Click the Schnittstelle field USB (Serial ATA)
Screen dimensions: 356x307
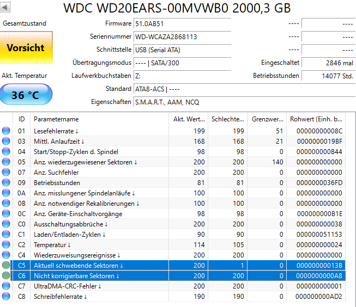point(182,50)
